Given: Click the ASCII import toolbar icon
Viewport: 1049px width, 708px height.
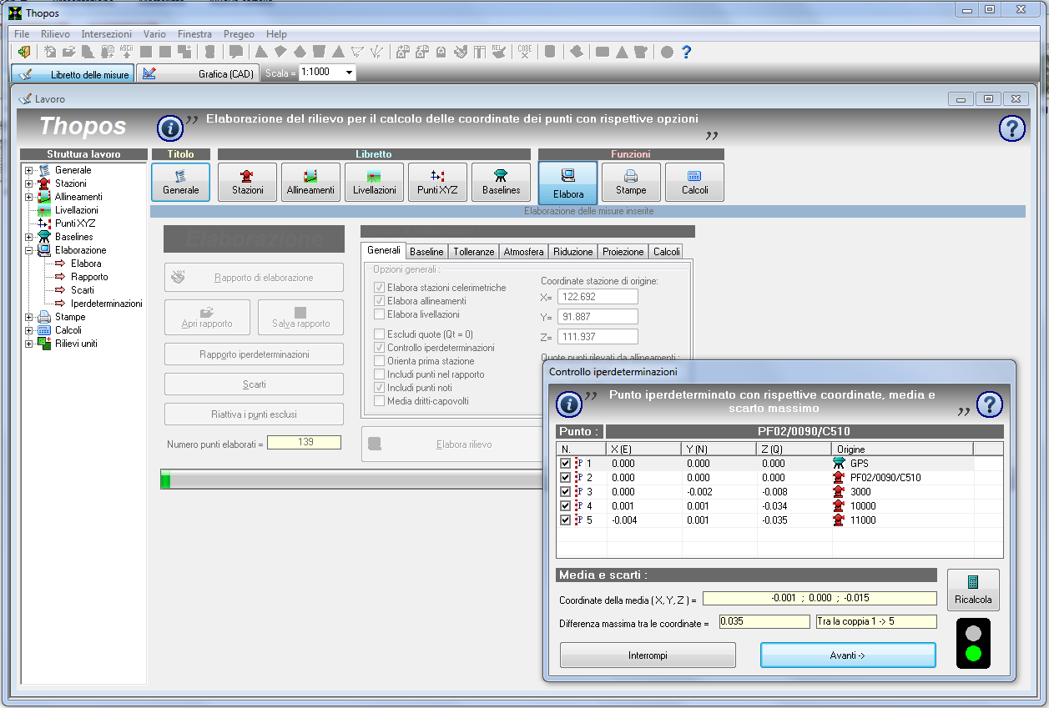Looking at the screenshot, I should tap(126, 52).
